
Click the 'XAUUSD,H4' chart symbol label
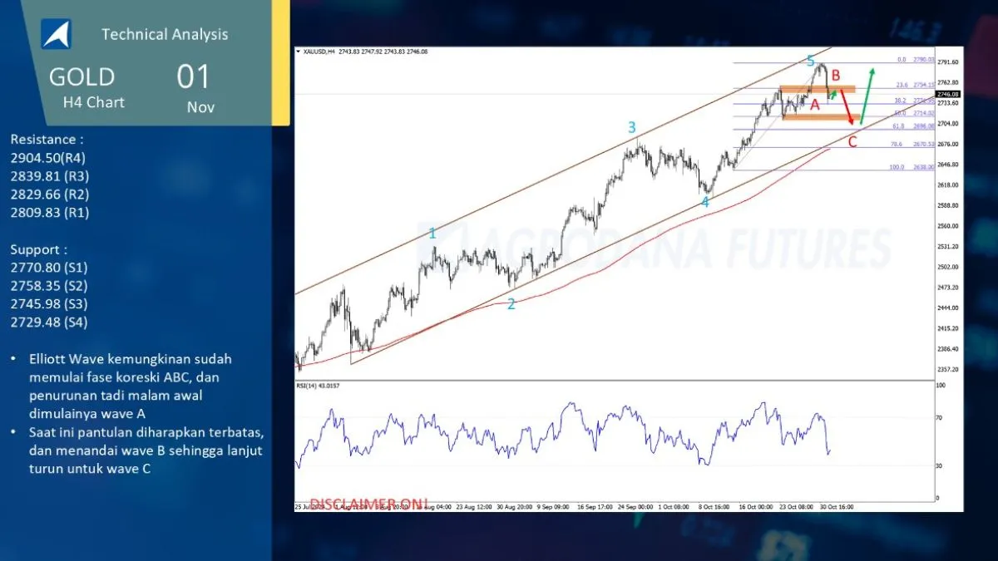point(319,52)
